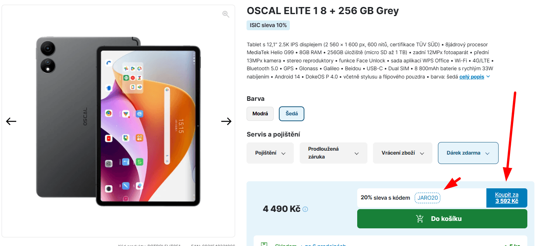
Task: Add tablet to cart with Do košíku
Action: coord(442,219)
